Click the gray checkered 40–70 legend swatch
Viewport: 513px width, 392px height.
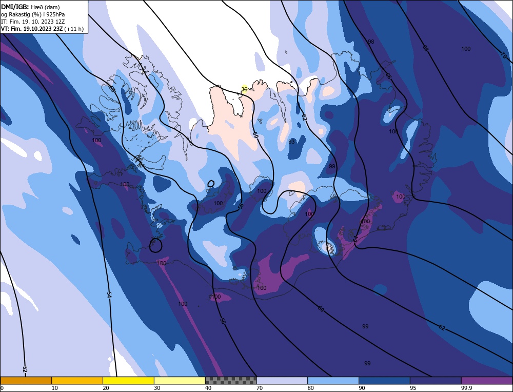231,380
